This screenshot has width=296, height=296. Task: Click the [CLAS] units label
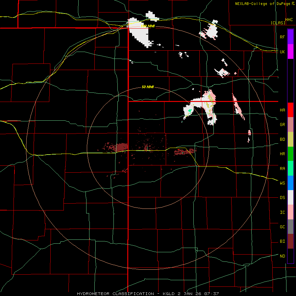coord(278,23)
